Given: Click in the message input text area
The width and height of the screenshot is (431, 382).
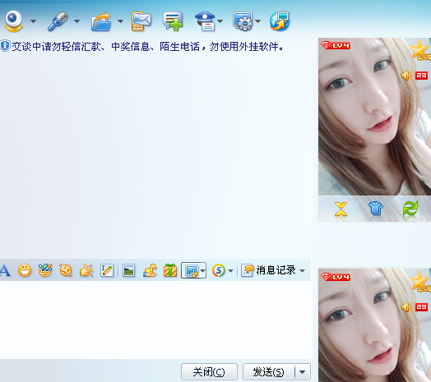Looking at the screenshot, I should [155, 320].
